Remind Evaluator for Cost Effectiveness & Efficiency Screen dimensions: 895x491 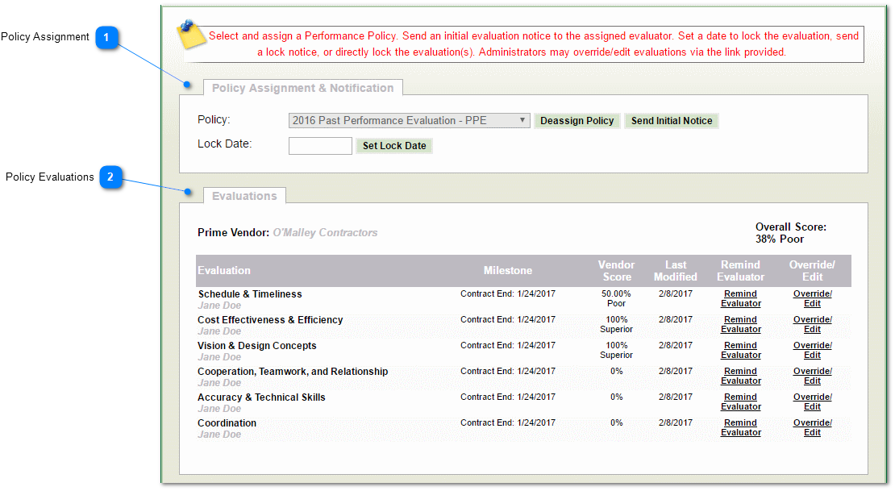(x=740, y=325)
